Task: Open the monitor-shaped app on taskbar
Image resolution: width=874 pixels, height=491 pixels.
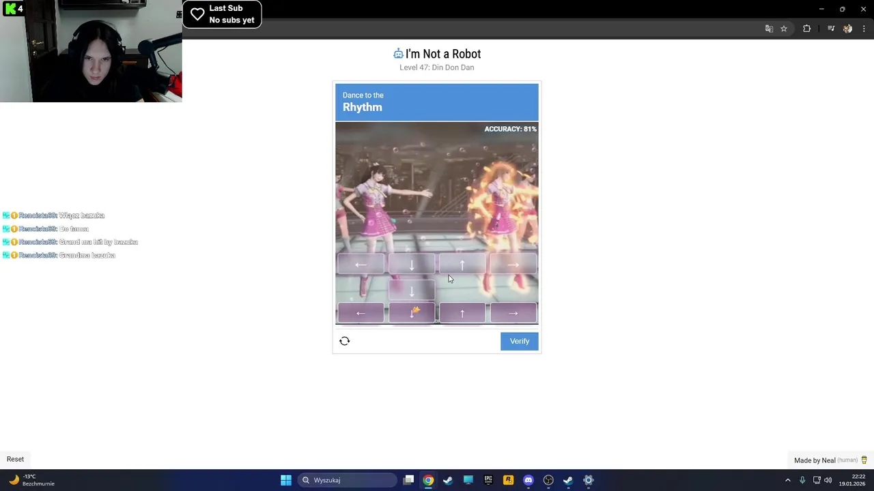Action: [x=468, y=480]
